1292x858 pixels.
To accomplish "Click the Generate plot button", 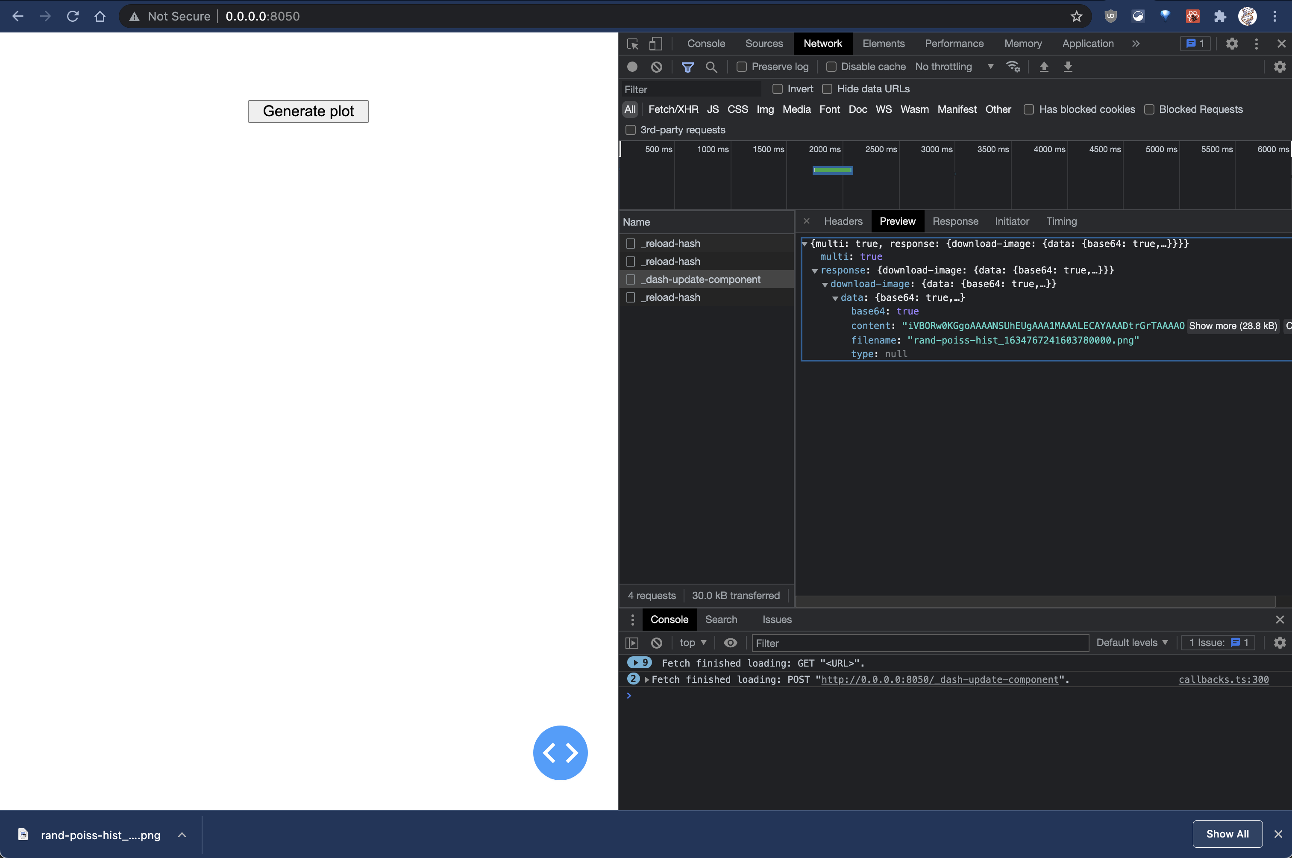I will tap(308, 112).
